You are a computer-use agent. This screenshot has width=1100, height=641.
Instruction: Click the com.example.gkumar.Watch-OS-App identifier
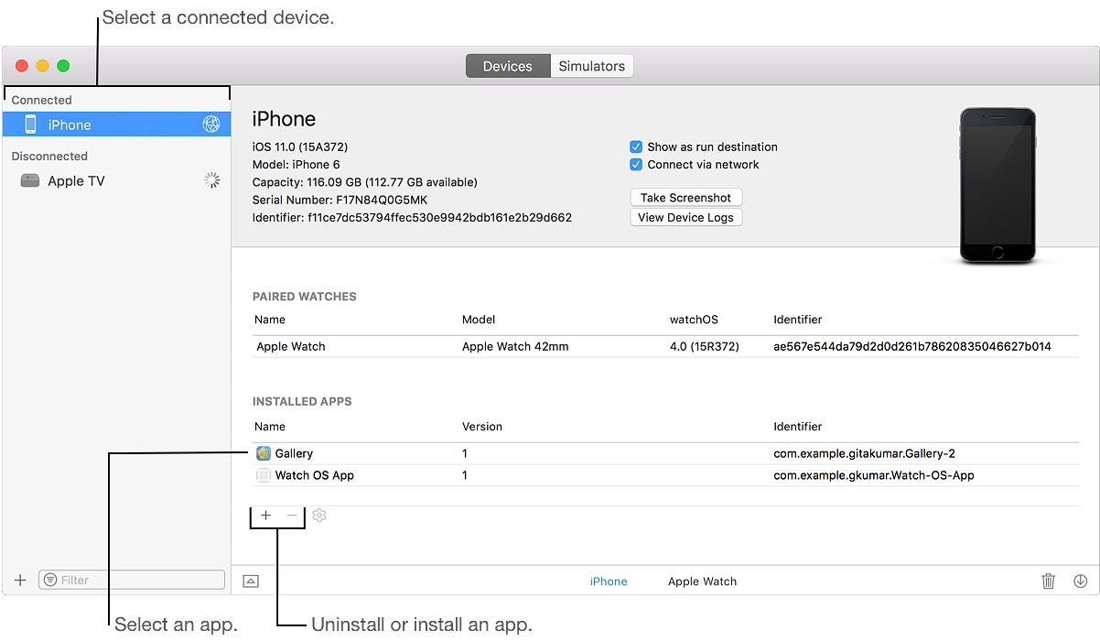click(874, 475)
